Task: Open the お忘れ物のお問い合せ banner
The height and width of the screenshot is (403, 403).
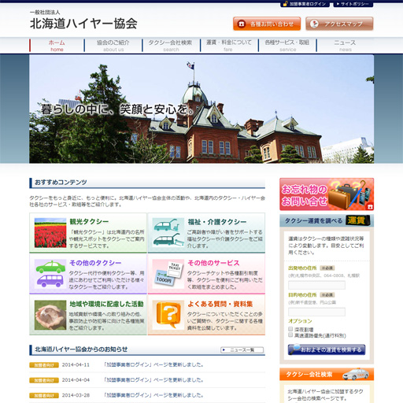Action: 327,194
